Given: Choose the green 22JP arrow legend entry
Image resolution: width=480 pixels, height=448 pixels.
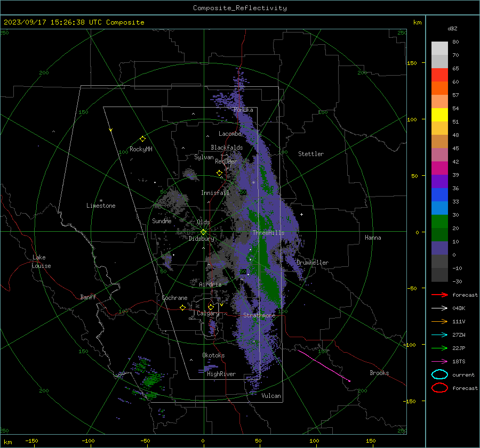Looking at the screenshot, I should tap(439, 348).
